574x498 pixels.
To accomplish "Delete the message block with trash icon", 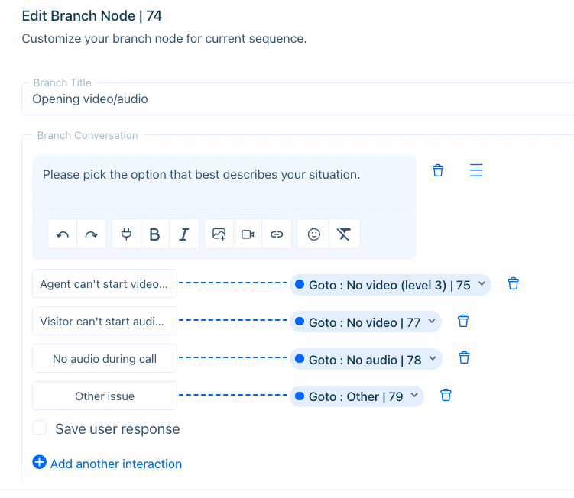I will click(438, 170).
